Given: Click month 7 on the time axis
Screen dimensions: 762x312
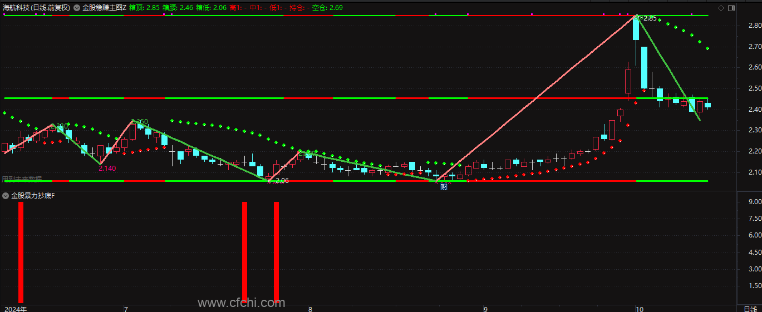Looking at the screenshot, I should [126, 308].
